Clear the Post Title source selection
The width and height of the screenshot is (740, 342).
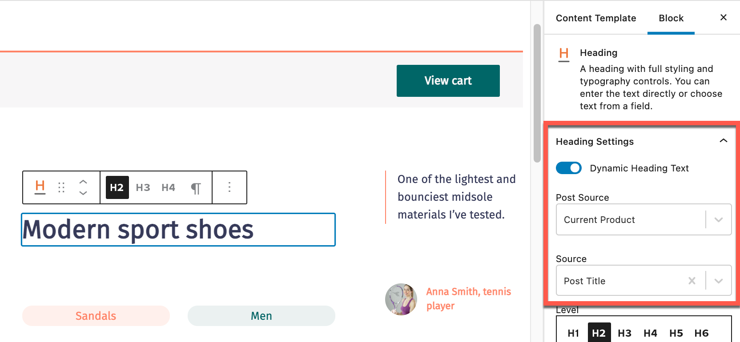pyautogui.click(x=692, y=281)
